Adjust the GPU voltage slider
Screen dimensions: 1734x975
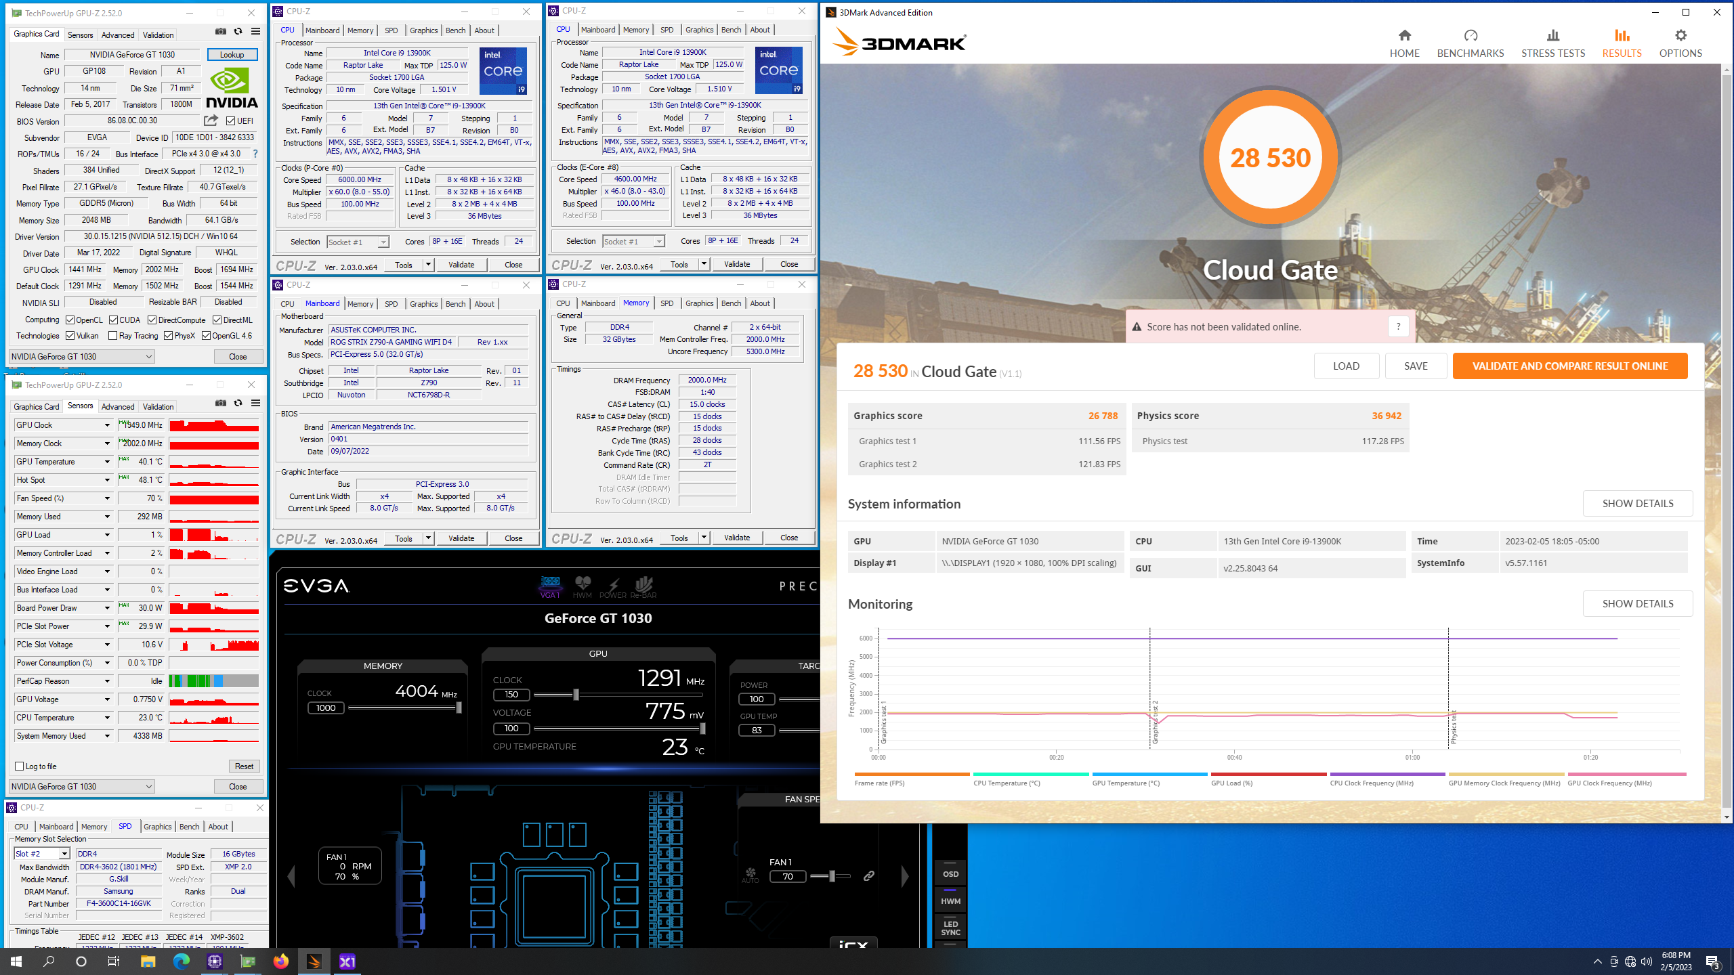click(702, 729)
